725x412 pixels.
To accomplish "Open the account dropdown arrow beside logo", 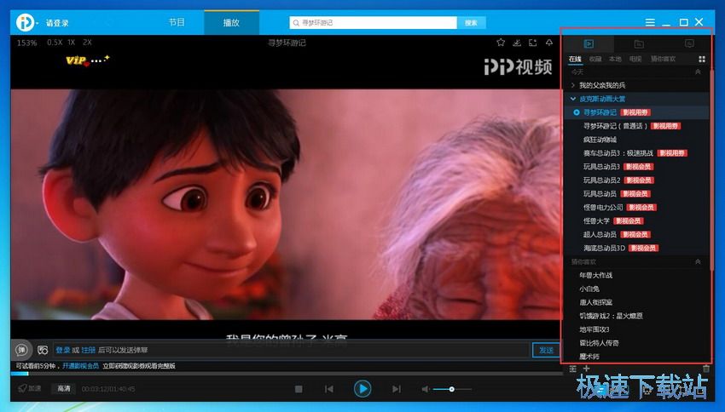I will tap(38, 23).
